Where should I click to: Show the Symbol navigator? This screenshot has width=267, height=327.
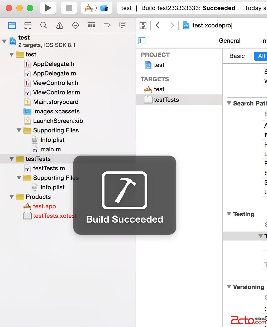28,25
